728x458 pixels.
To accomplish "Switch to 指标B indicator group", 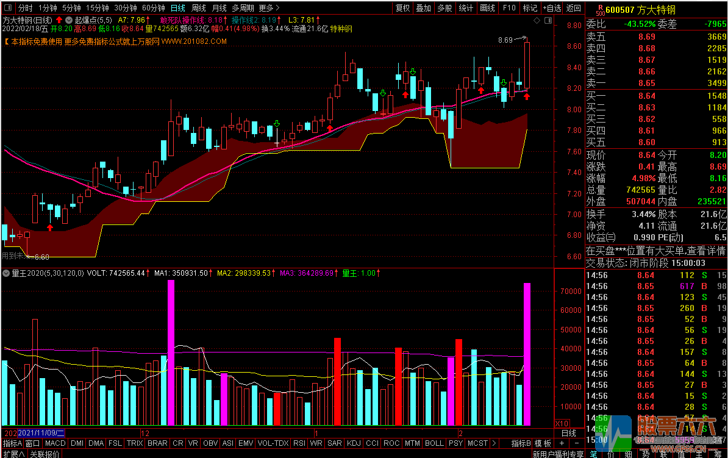I will pyautogui.click(x=521, y=443).
